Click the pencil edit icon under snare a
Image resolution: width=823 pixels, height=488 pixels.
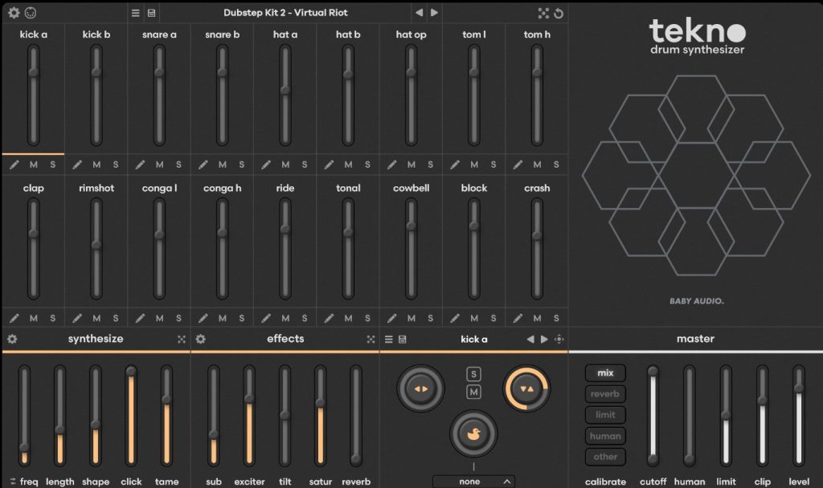click(141, 165)
